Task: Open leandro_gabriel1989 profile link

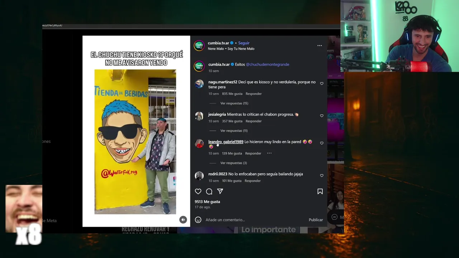Action: pos(226,142)
